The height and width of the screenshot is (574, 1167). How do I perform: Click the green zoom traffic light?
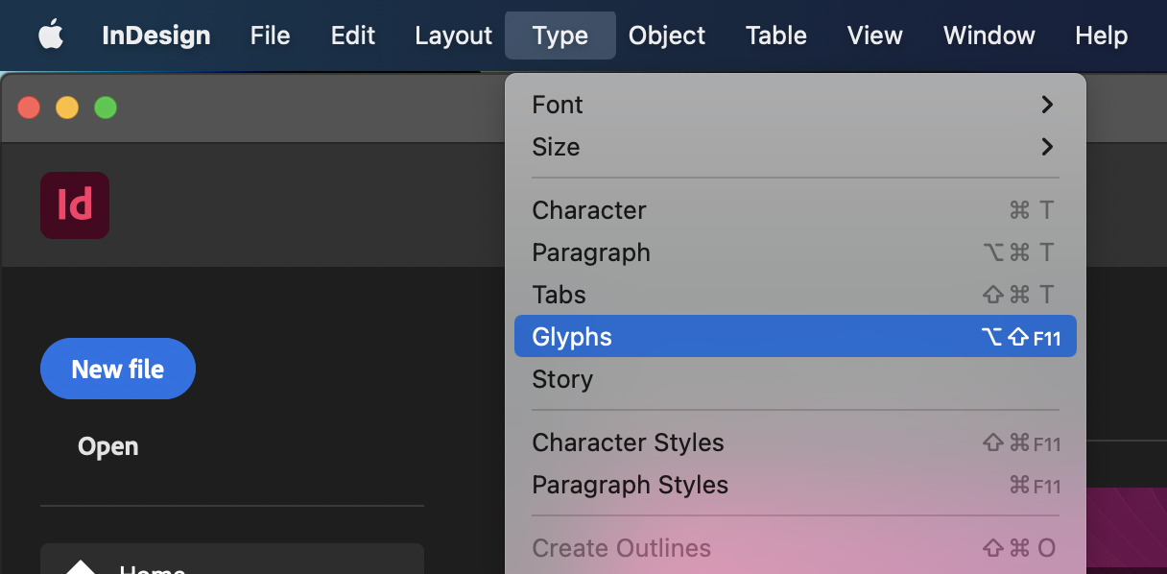(x=106, y=108)
